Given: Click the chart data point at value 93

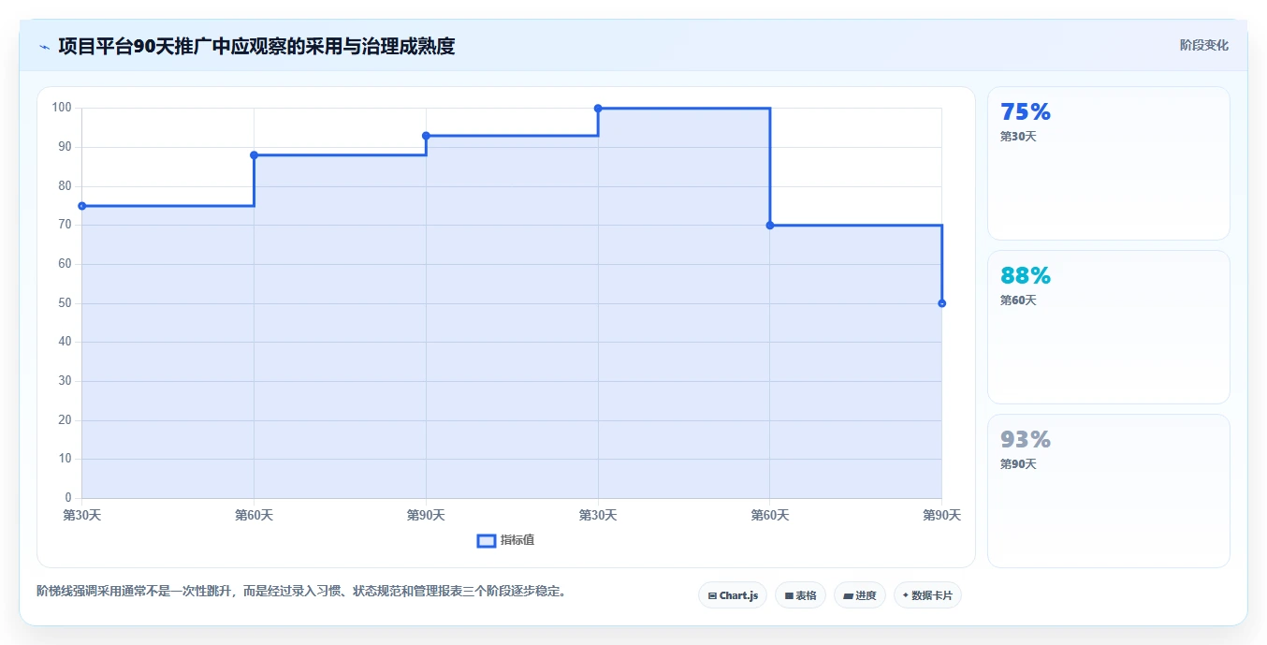Looking at the screenshot, I should pos(426,136).
